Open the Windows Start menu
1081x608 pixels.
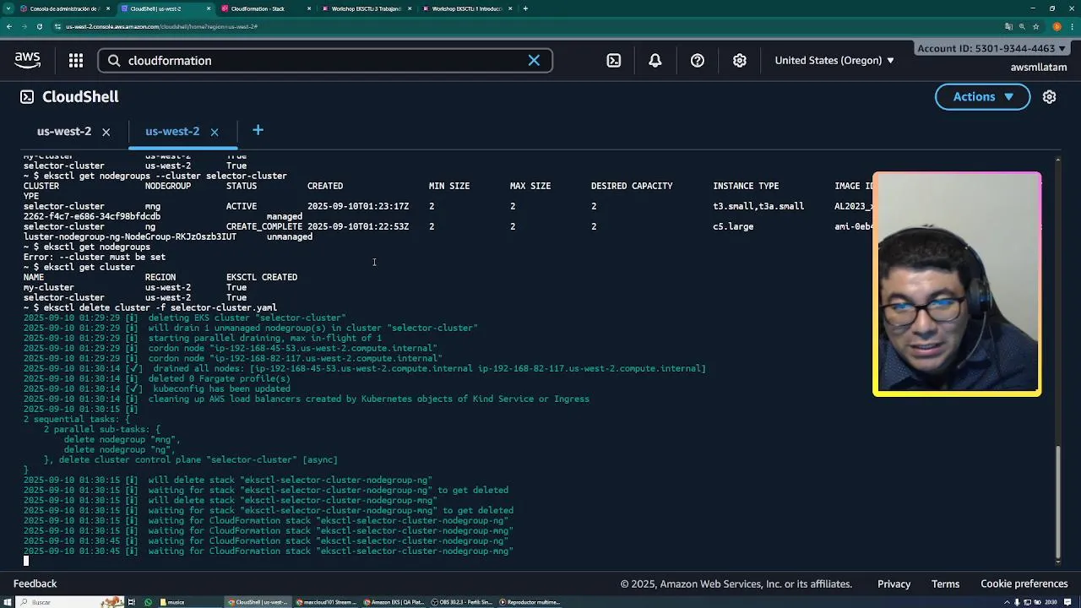[9, 602]
